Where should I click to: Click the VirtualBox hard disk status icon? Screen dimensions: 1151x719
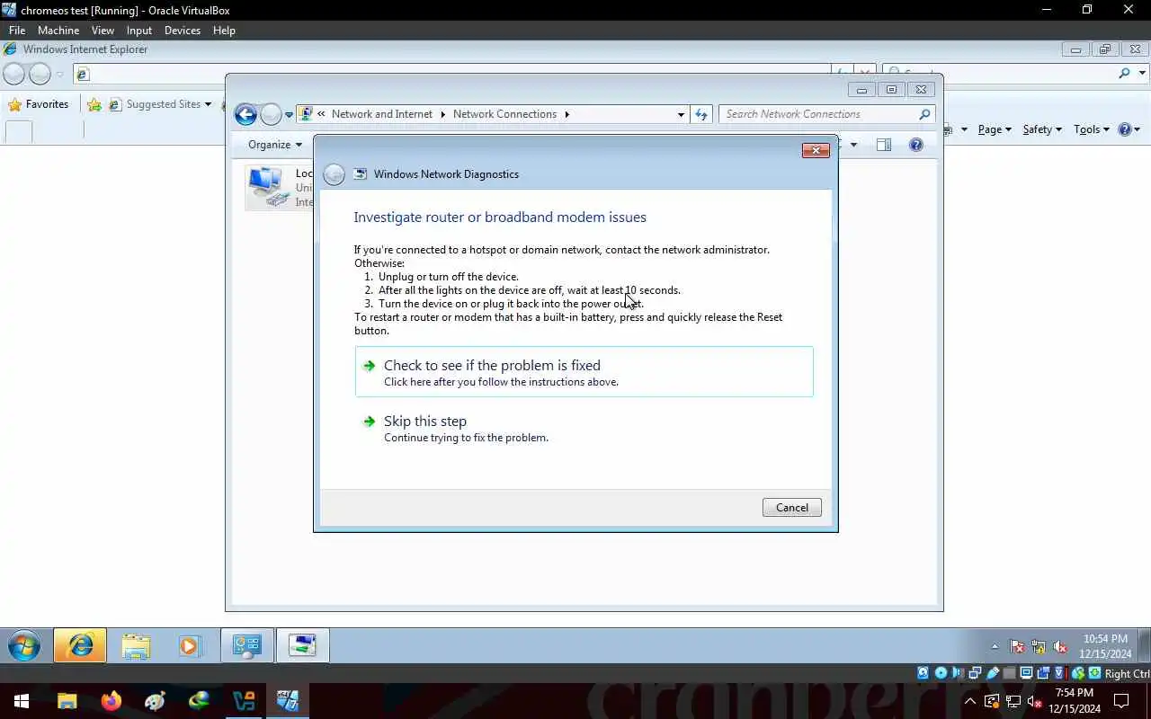tap(923, 673)
